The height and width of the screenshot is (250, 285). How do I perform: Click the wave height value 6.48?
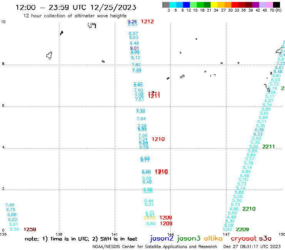tap(147, 182)
